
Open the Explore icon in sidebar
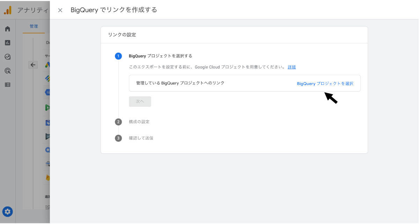pos(7,57)
